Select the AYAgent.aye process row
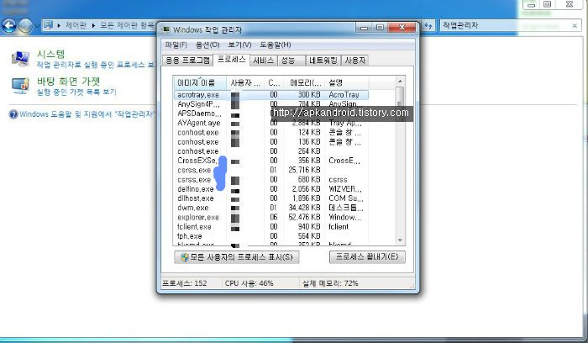The image size is (588, 343). 270,123
